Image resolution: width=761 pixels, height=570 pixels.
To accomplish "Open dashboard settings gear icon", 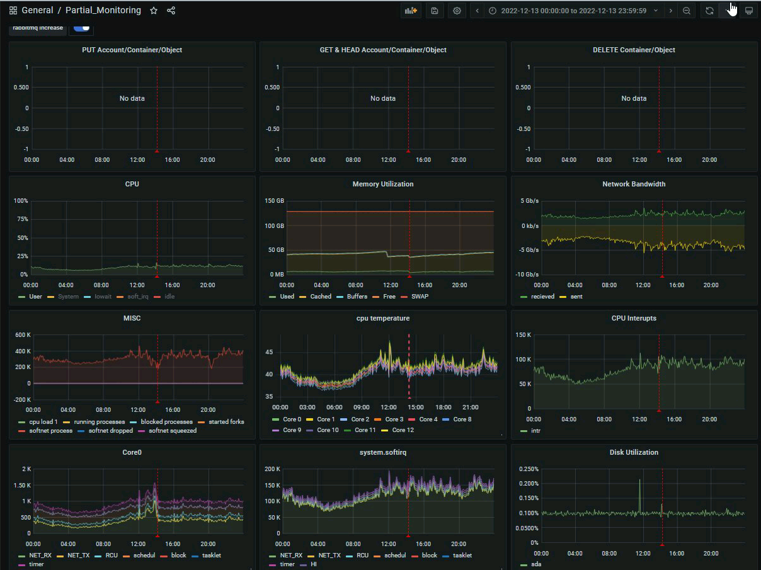I will 457,11.
